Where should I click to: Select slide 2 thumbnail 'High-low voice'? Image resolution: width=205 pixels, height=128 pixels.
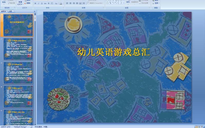coord(18,49)
